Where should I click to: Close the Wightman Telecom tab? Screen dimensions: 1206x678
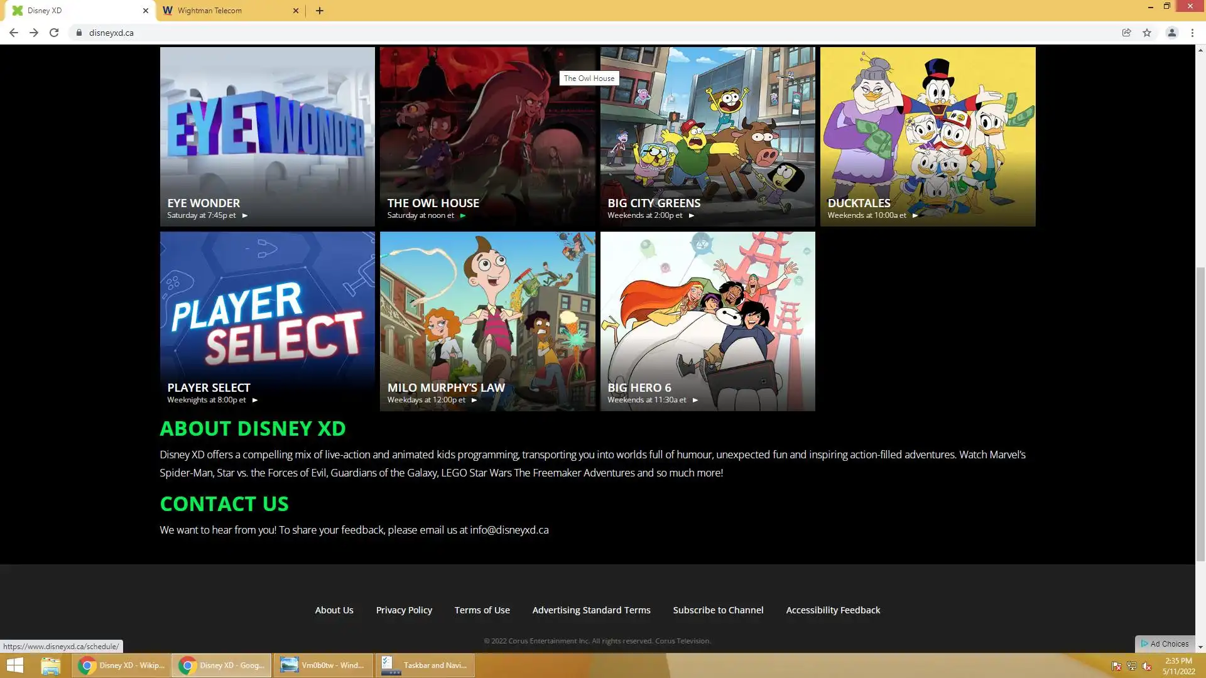pos(296,11)
